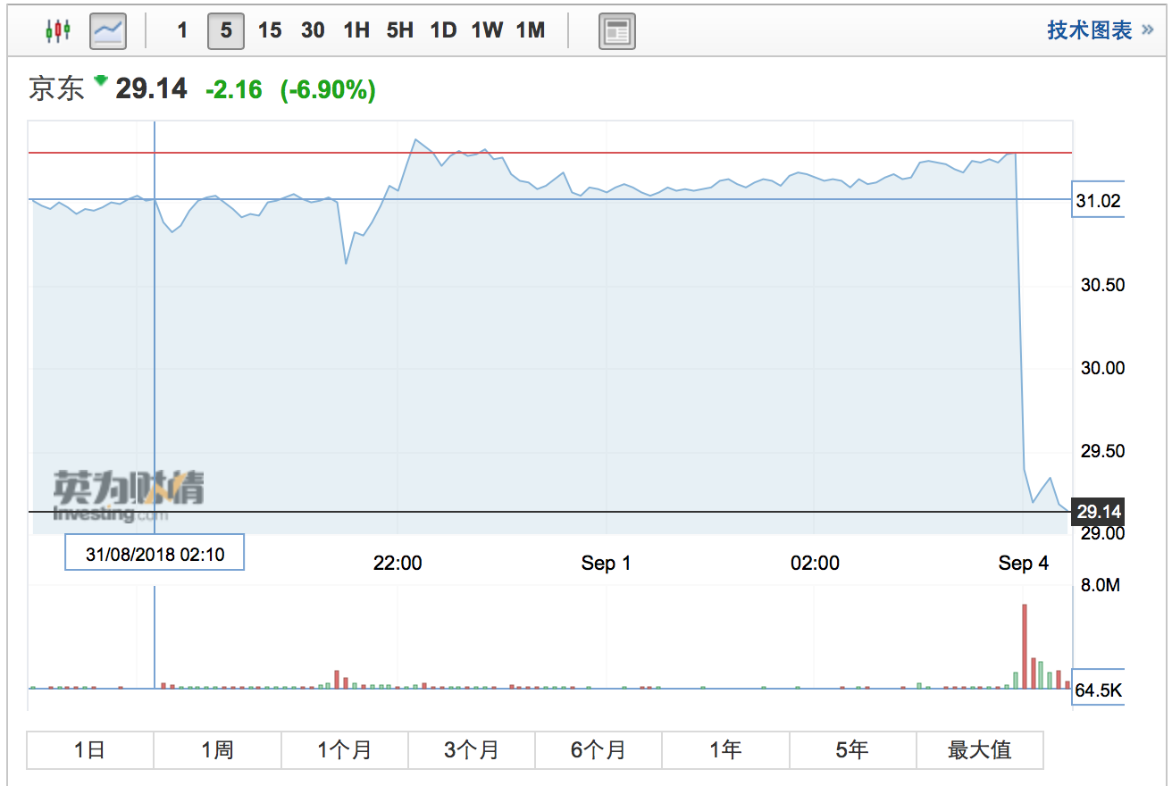Screen dimensions: 1172x786
Task: Click the 29.14 last price axis label
Action: coord(1098,512)
